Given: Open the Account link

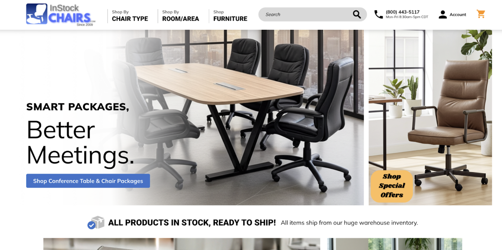Looking at the screenshot, I should [x=458, y=14].
